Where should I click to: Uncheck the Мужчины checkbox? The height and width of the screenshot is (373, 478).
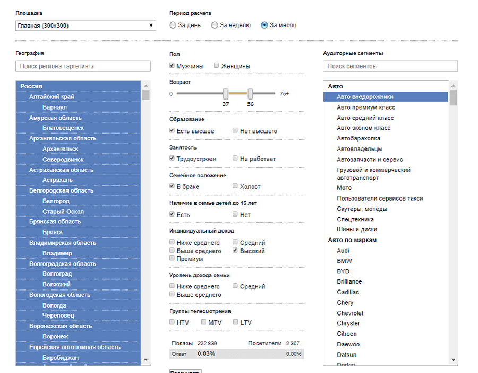coord(173,66)
